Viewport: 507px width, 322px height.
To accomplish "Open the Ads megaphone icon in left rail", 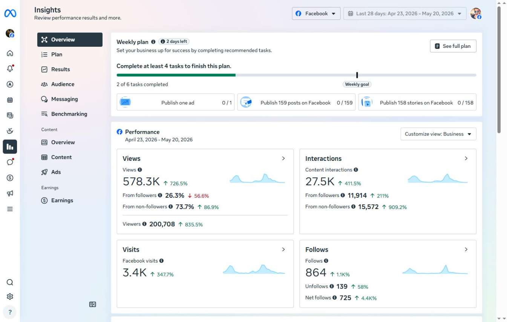I will coord(10,193).
